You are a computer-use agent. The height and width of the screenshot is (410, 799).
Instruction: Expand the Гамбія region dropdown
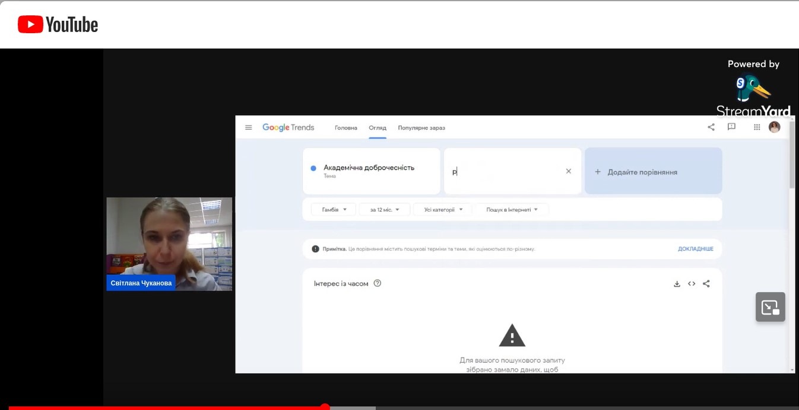click(333, 210)
